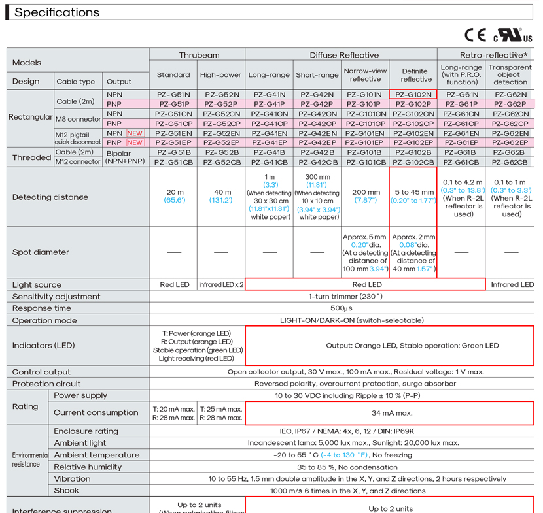Select the High-power column header
This screenshot has height=513, width=543.
coord(220,75)
